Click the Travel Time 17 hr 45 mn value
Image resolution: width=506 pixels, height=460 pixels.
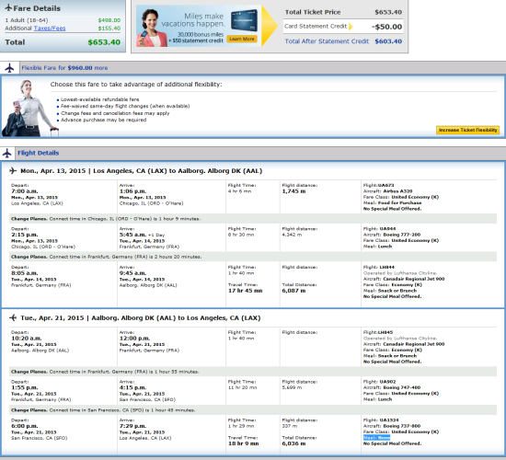click(x=246, y=291)
